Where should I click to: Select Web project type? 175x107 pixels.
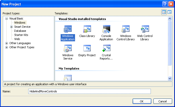(x=17, y=39)
